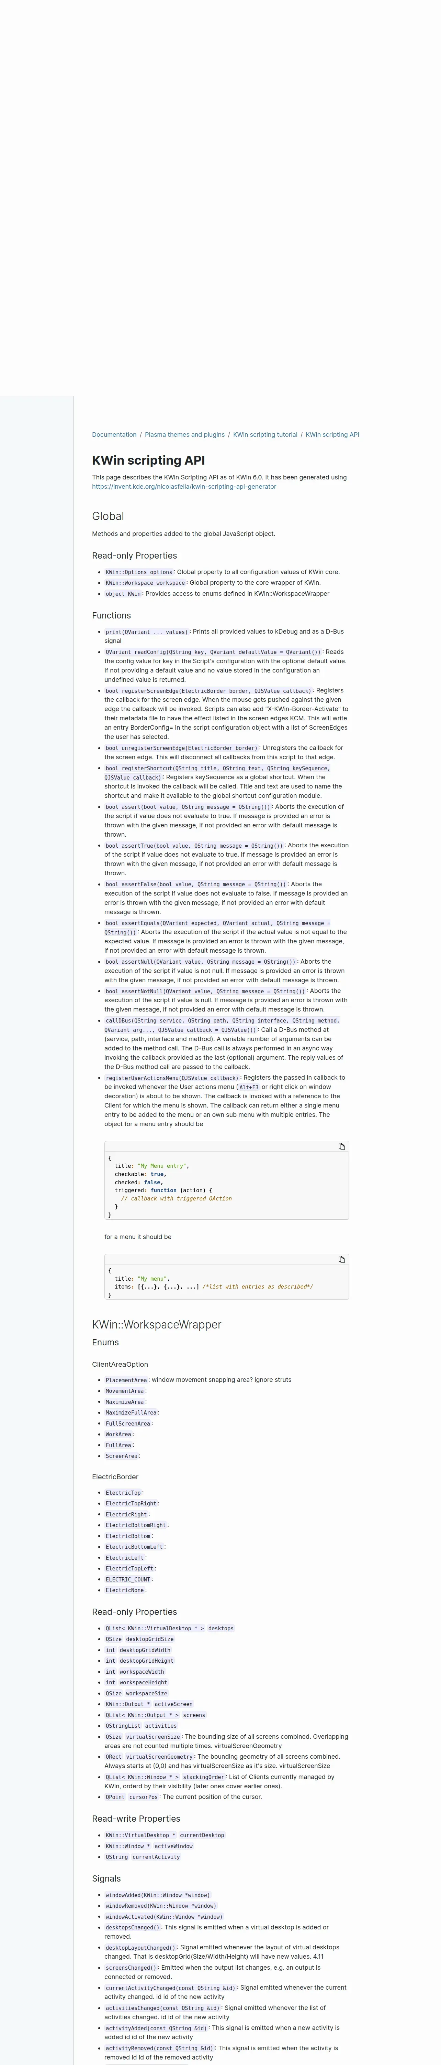Go to Plasma themes and plugins breadcrumb
This screenshot has height=2065, width=441.
(185, 434)
